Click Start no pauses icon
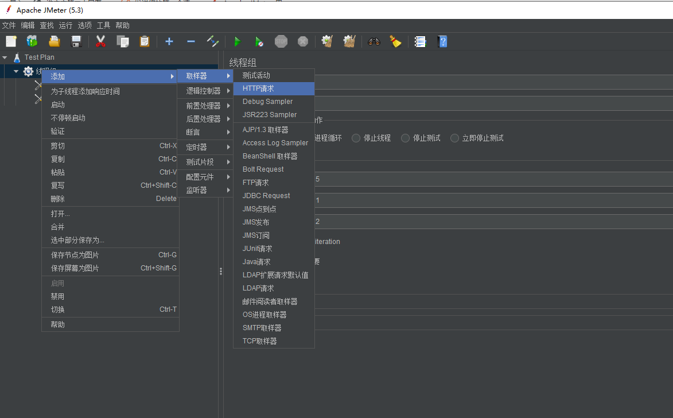The height and width of the screenshot is (418, 673). coord(259,41)
